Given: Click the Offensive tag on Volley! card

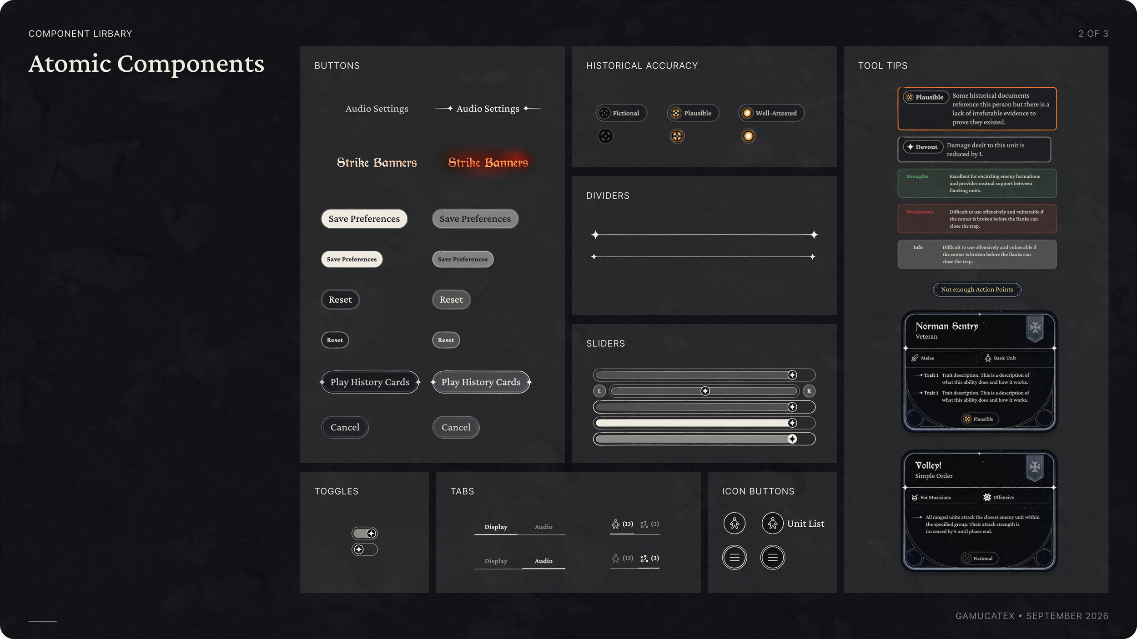Looking at the screenshot, I should 1016,498.
